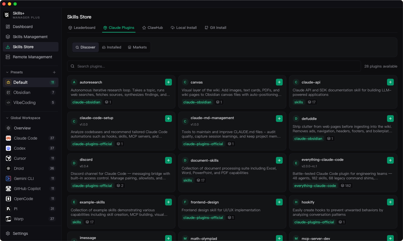Click the Skills+ Manager Plus logo icon
This screenshot has width=403, height=241.
coord(7,15)
